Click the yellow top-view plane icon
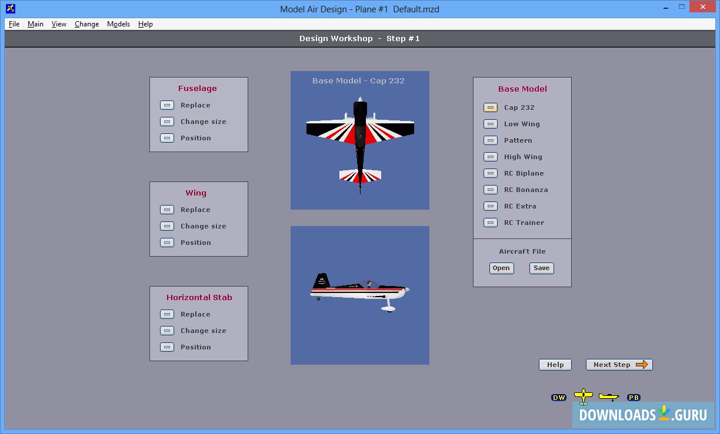720x434 pixels. coord(583,397)
